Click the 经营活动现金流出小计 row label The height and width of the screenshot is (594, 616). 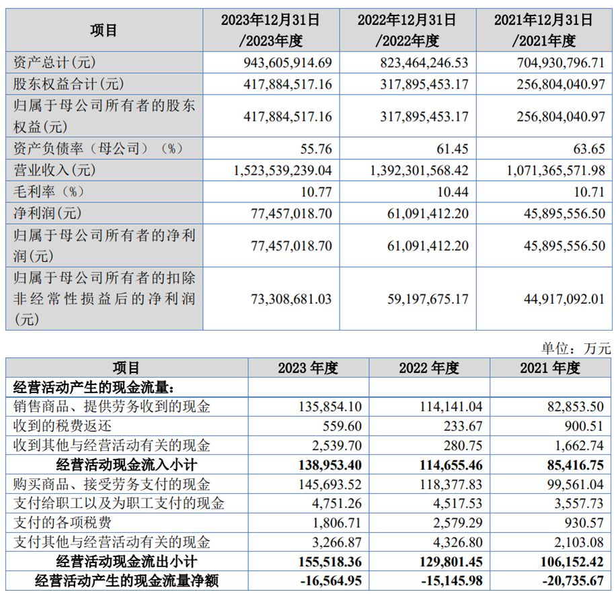(x=126, y=562)
